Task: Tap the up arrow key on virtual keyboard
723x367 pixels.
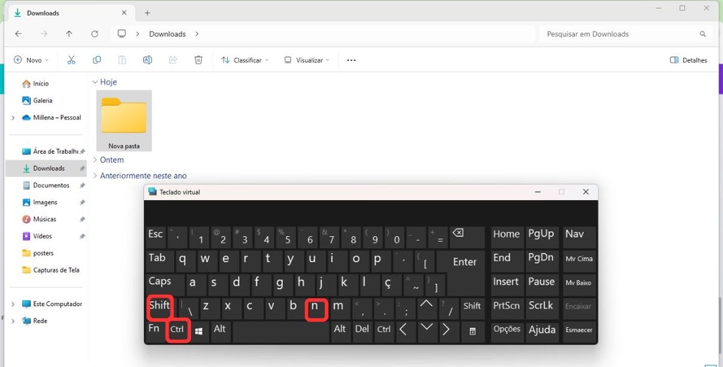Action: click(x=426, y=307)
